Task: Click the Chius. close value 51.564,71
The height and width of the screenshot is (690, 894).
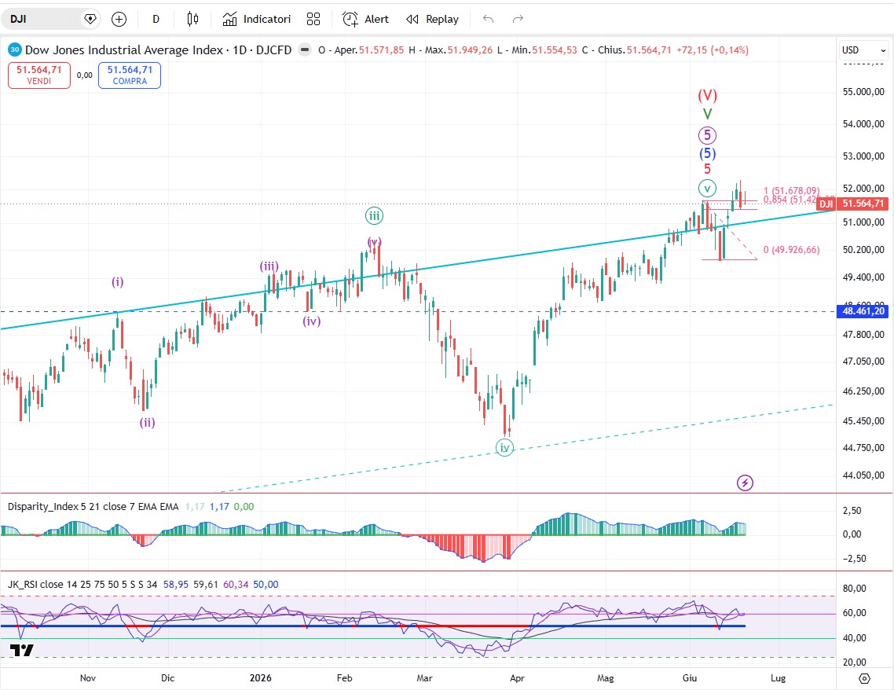Action: [x=649, y=50]
